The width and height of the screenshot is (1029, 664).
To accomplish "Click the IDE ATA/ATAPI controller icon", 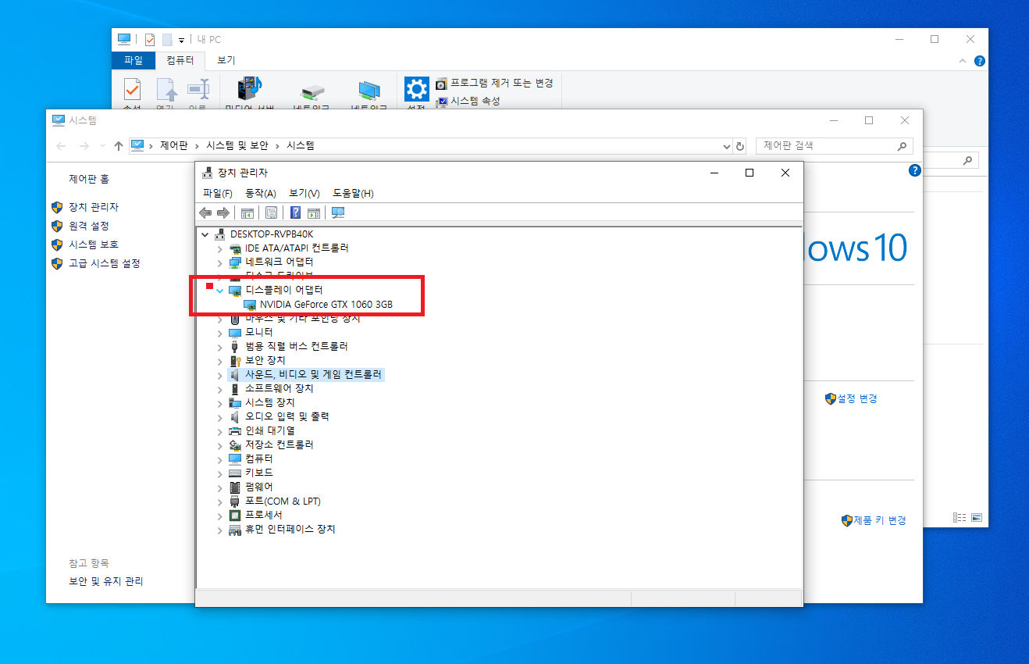I will point(235,248).
